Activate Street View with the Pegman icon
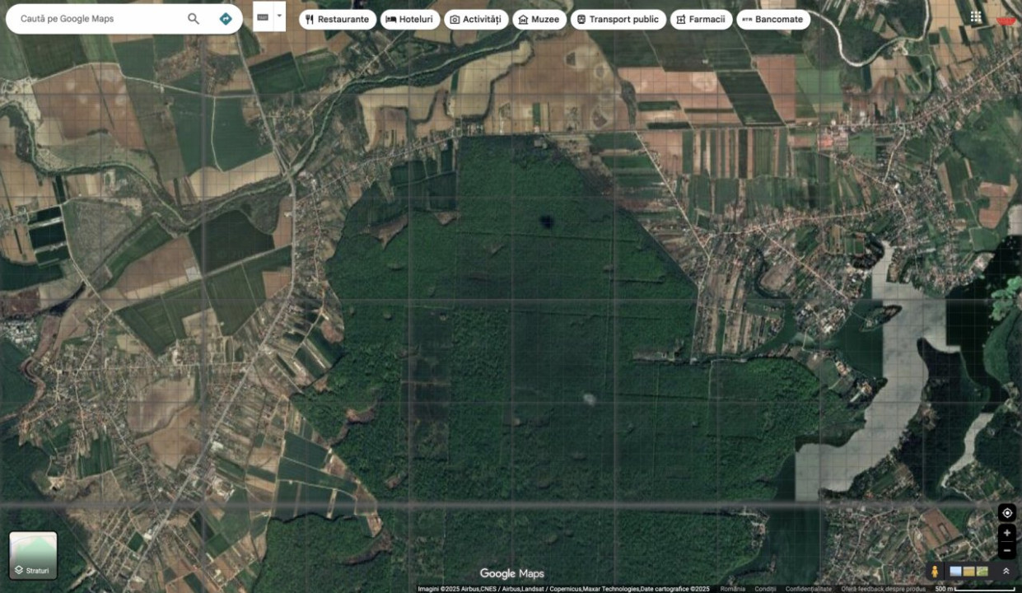This screenshot has height=593, width=1022. [935, 571]
